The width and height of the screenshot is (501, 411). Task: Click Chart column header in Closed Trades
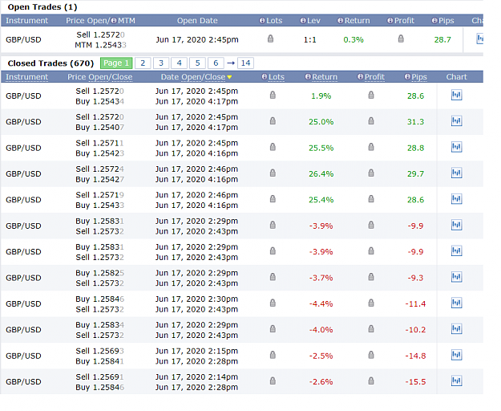456,77
